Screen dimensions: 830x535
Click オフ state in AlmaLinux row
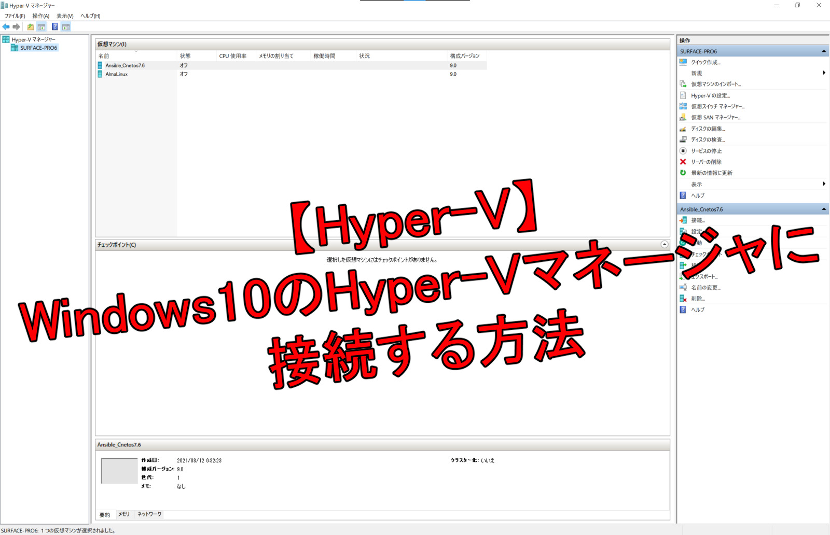click(x=184, y=74)
